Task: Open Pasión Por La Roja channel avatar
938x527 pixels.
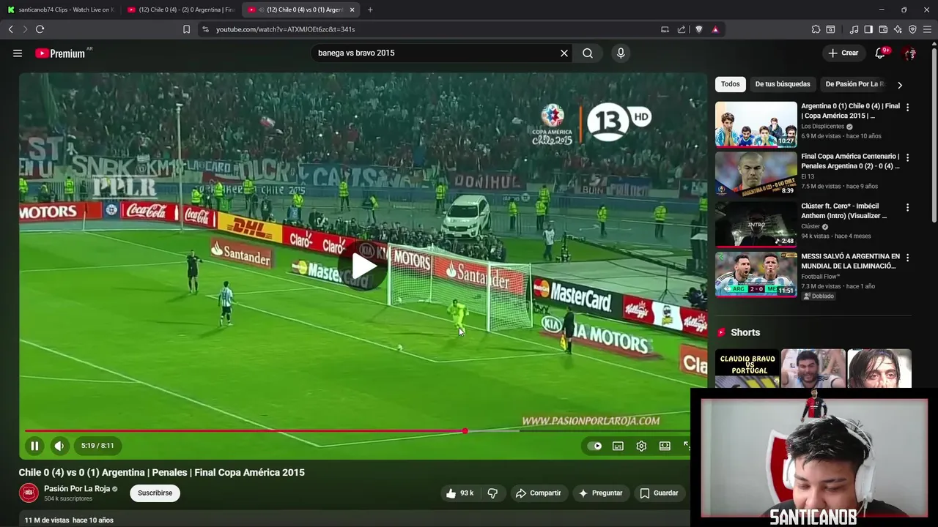Action: [x=29, y=493]
